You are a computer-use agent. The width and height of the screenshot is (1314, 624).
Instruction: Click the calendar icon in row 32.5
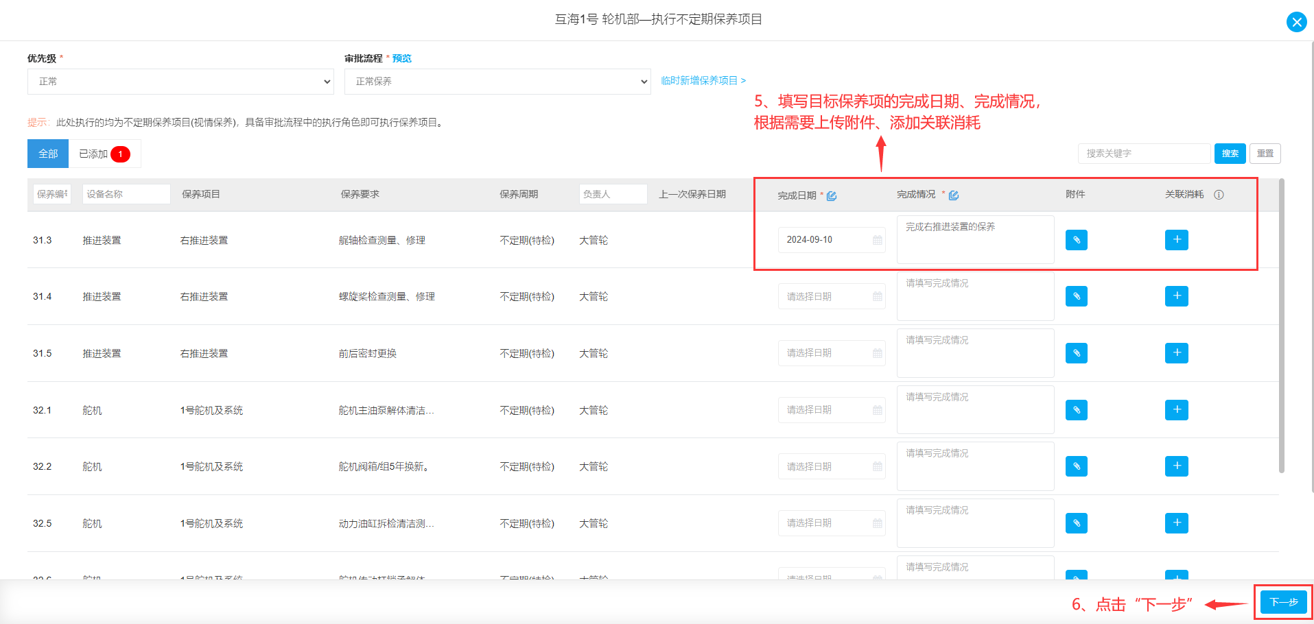(877, 523)
